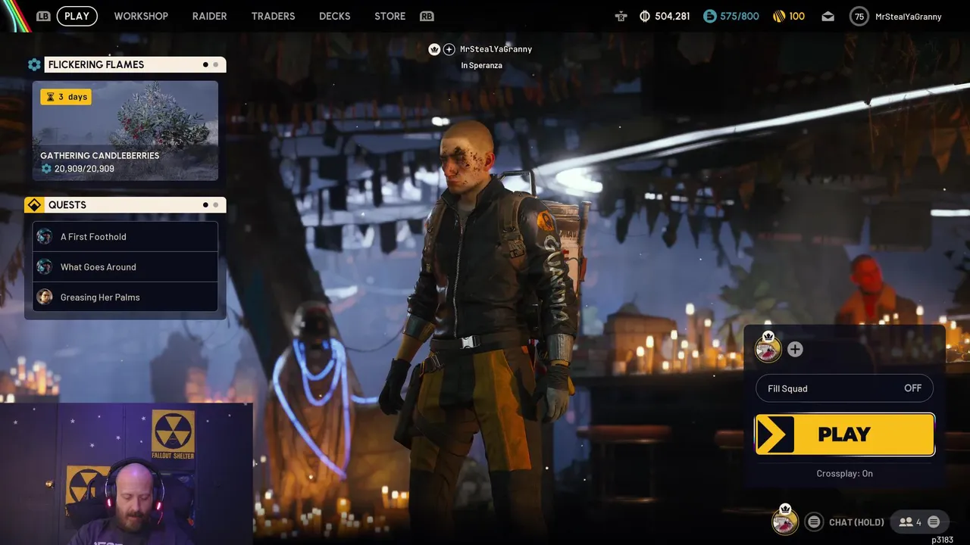Select the second Flickering Flames page dot

[216, 65]
